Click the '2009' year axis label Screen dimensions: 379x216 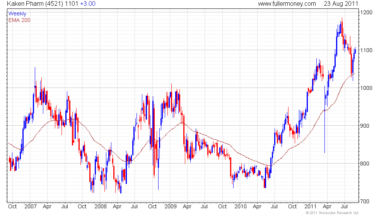pos(171,207)
